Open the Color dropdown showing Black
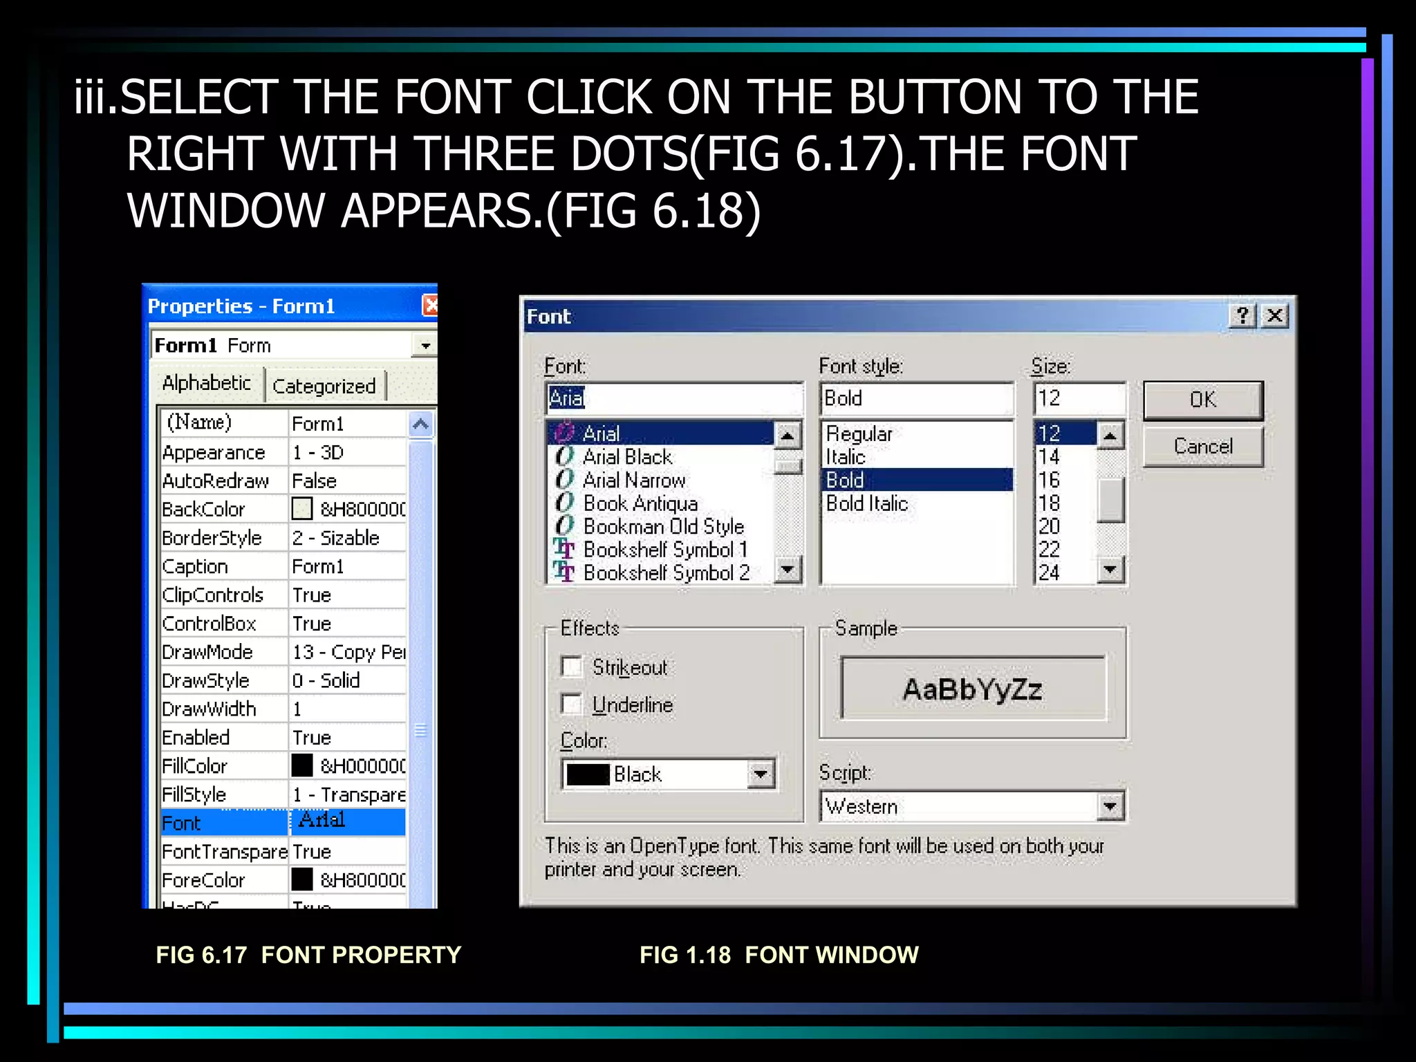This screenshot has width=1416, height=1062. point(761,774)
